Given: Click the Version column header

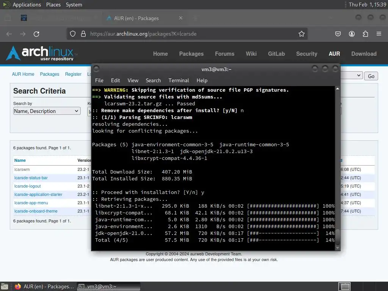Looking at the screenshot, I should (x=84, y=160).
